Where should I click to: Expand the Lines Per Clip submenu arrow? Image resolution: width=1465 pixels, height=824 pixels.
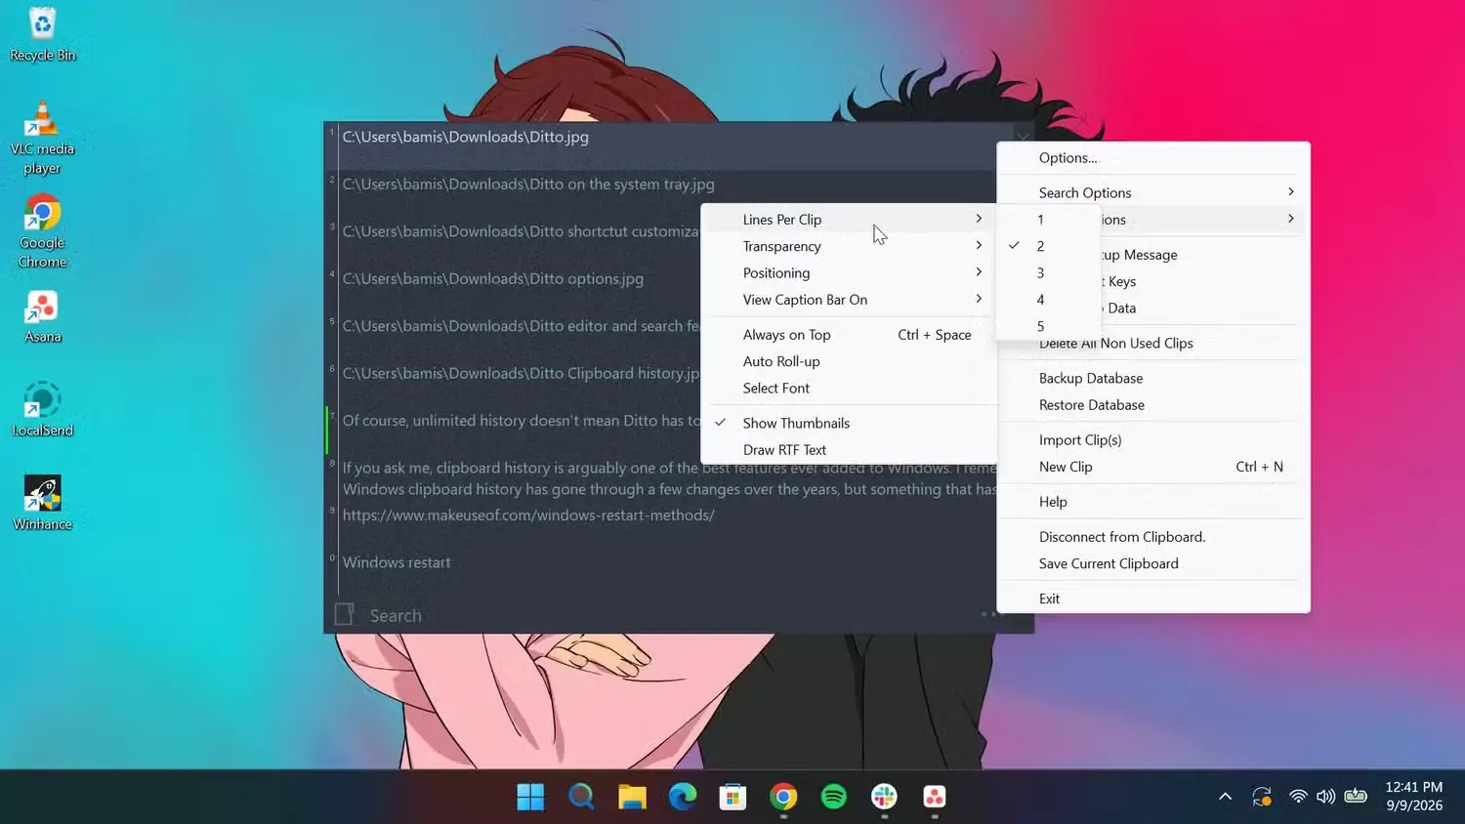pyautogui.click(x=979, y=219)
